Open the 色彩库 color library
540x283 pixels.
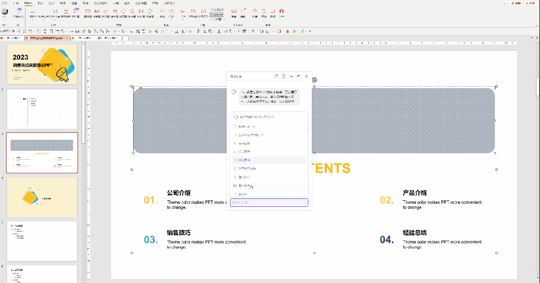click(x=106, y=13)
